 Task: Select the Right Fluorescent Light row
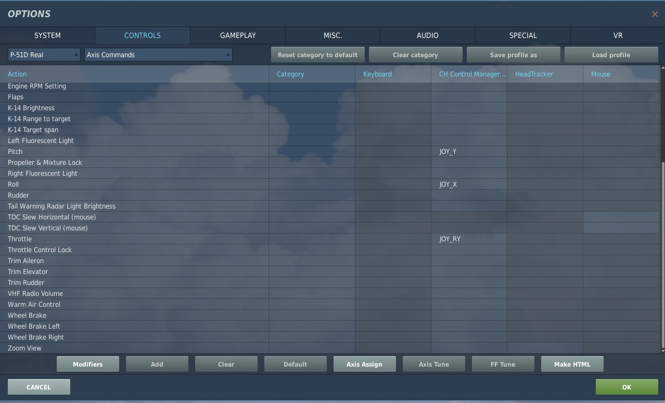click(x=329, y=173)
